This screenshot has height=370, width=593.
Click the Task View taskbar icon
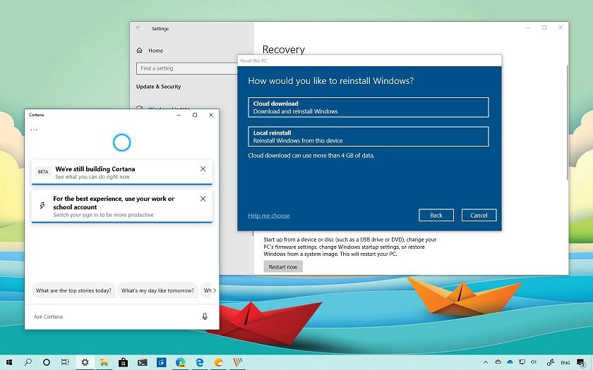point(65,362)
